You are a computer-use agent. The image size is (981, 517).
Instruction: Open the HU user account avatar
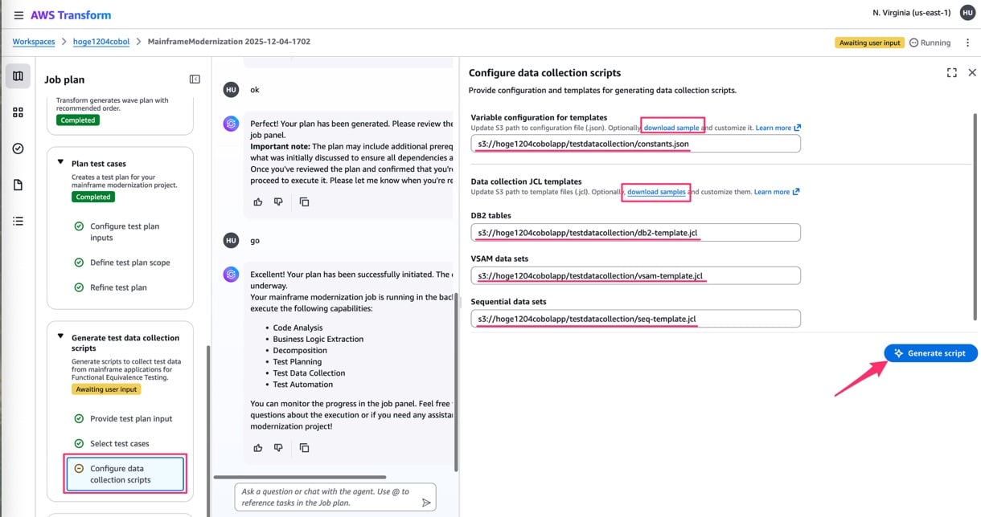click(967, 13)
